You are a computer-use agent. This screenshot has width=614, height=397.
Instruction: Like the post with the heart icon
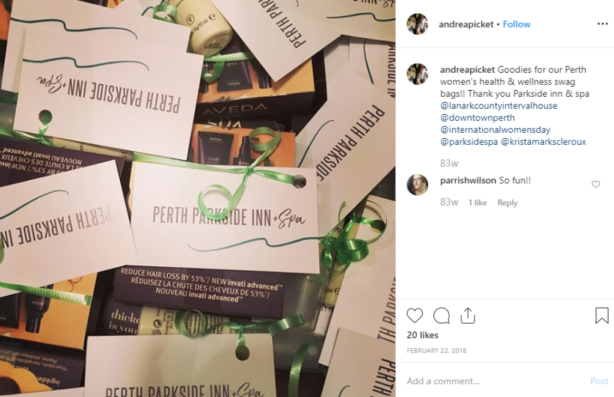coord(415,316)
